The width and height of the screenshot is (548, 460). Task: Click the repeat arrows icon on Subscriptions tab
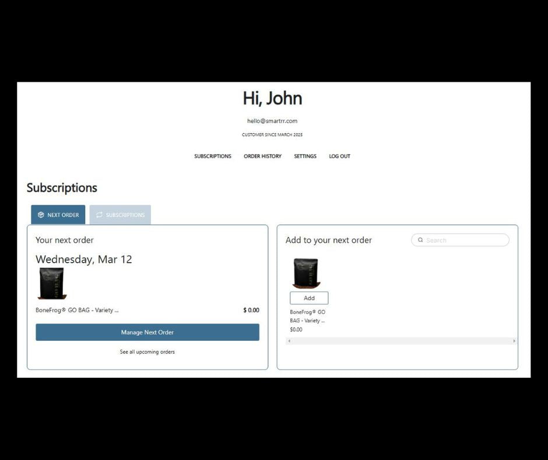[x=99, y=215]
